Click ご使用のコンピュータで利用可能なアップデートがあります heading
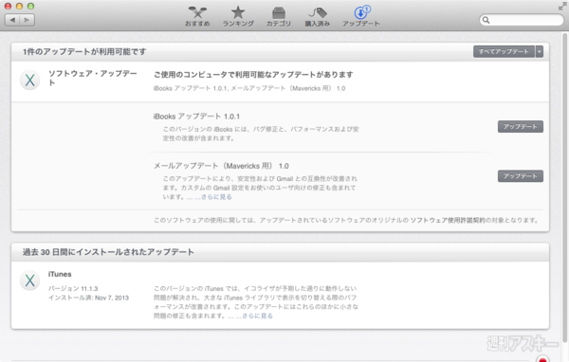The height and width of the screenshot is (362, 569). click(x=253, y=75)
